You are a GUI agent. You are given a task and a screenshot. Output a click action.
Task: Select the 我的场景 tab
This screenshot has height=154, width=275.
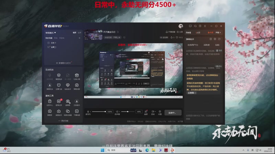coord(49,38)
